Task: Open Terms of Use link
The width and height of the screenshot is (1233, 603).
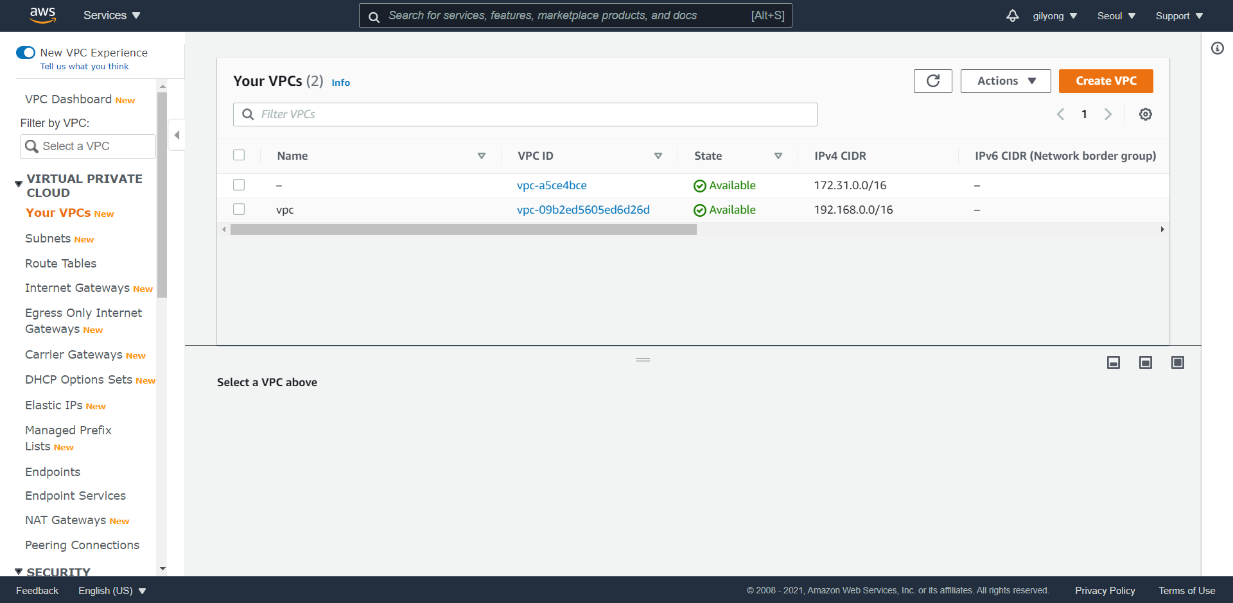Action: point(1187,591)
